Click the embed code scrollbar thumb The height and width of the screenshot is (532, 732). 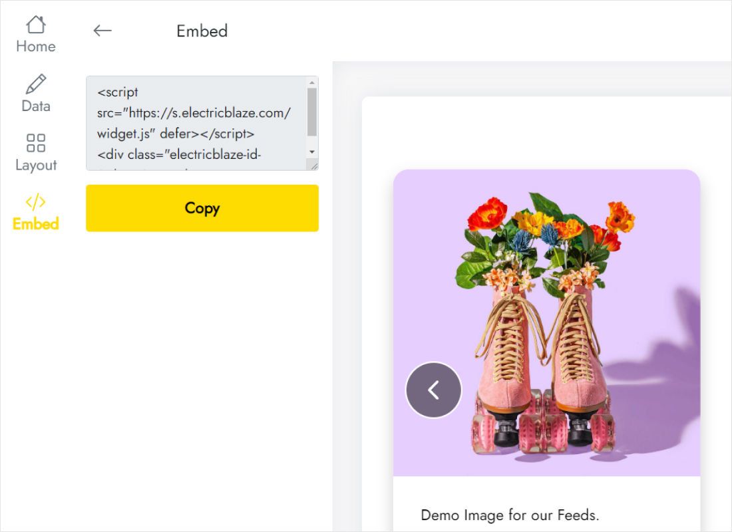click(x=312, y=112)
